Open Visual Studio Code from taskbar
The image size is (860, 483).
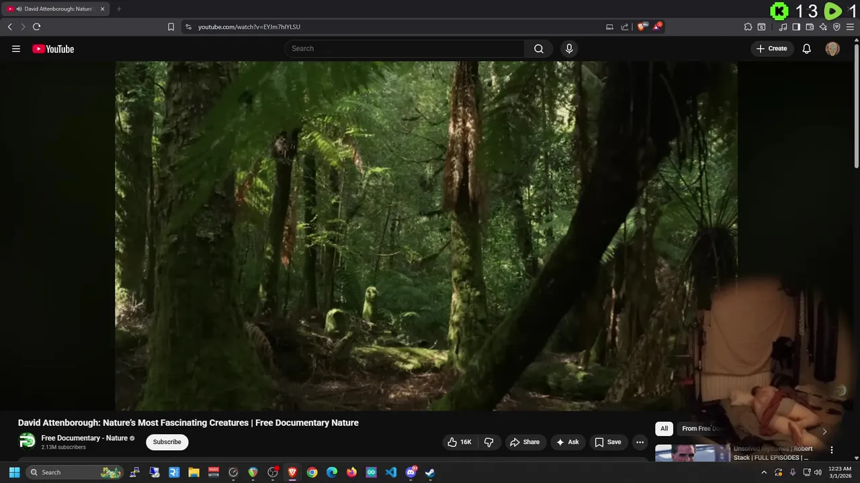coord(391,472)
